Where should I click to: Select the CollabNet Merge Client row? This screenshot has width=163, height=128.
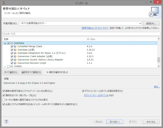pyautogui.click(x=80, y=46)
